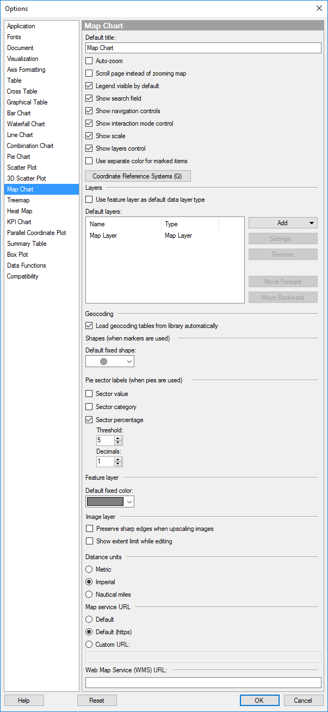The width and height of the screenshot is (328, 712).
Task: Open the Scatter Plot options category
Action: click(x=22, y=168)
